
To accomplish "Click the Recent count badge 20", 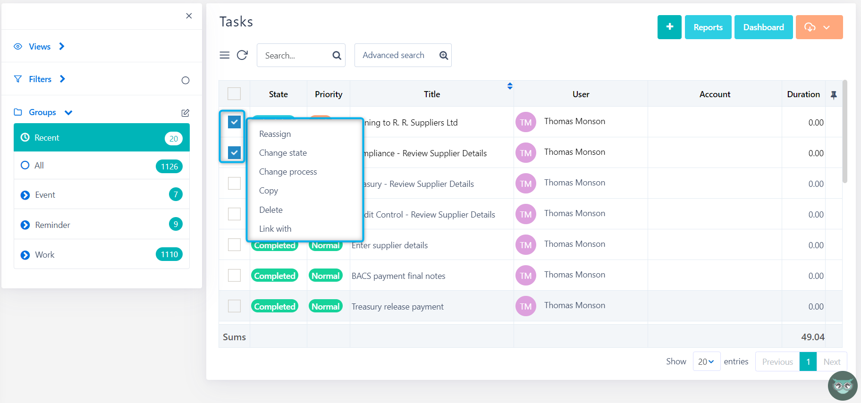I will coord(174,138).
